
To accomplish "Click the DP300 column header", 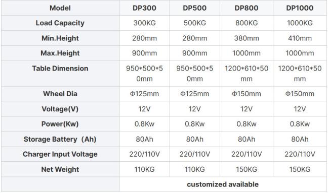I will pyautogui.click(x=144, y=8).
